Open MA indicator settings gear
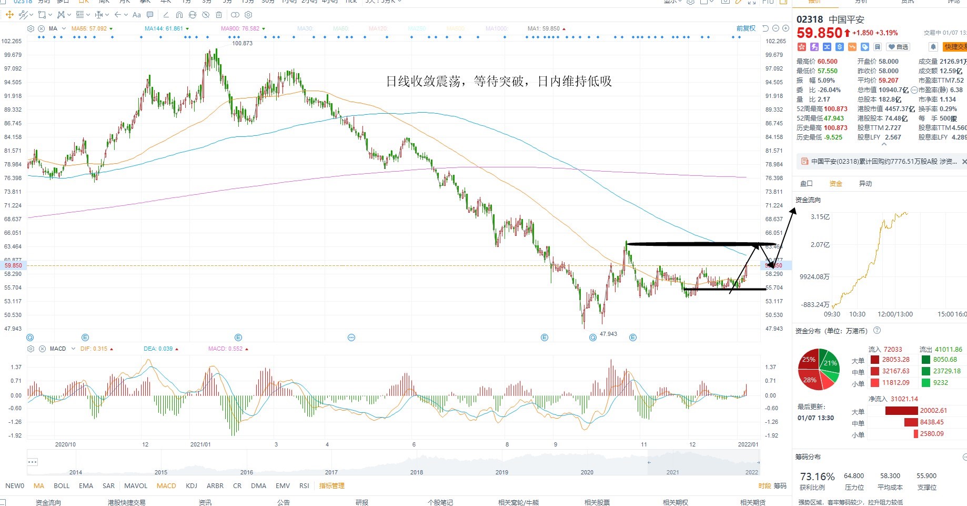 [x=31, y=28]
